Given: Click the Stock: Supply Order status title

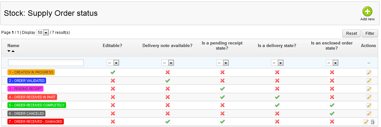Looking at the screenshot, I should [51, 13].
